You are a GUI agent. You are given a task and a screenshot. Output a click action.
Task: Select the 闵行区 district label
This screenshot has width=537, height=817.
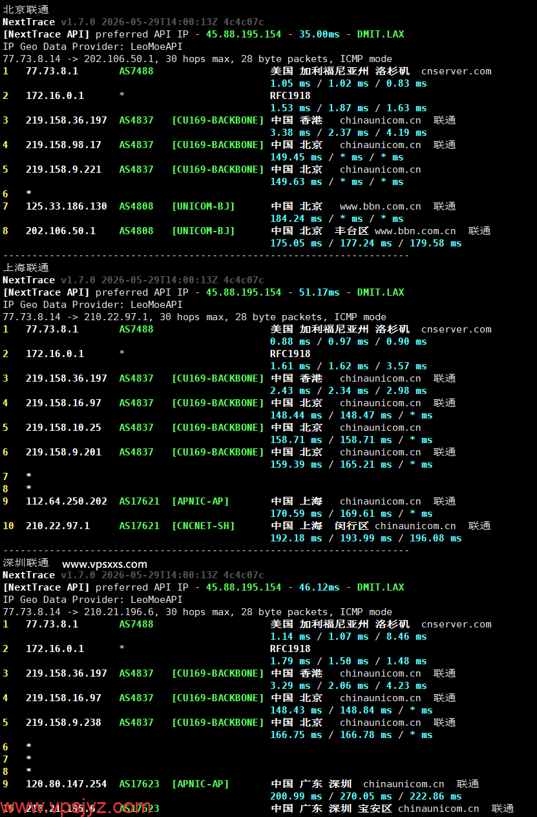click(x=352, y=526)
